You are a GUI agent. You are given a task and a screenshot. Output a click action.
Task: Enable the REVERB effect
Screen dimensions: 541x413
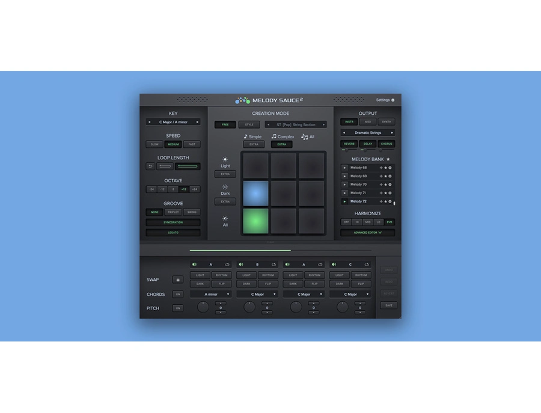[349, 144]
